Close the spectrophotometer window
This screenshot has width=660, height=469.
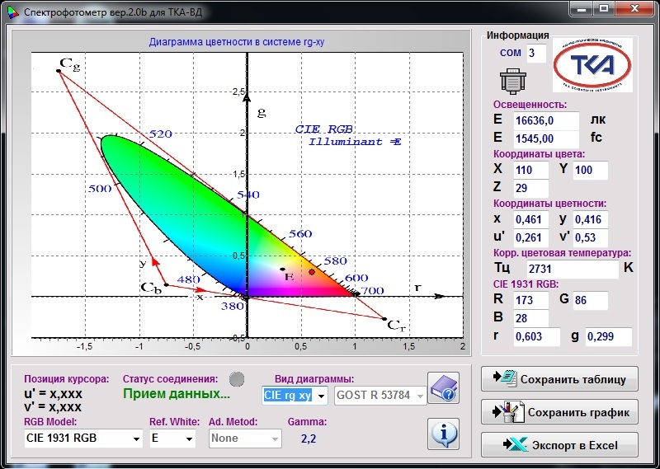(635, 10)
